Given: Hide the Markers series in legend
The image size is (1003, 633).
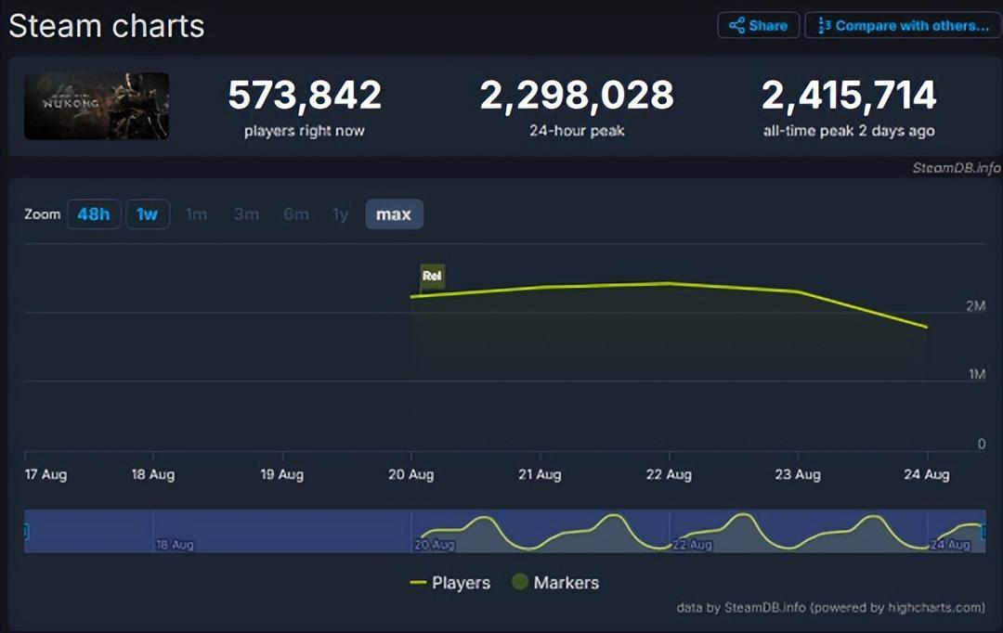Looking at the screenshot, I should click(x=554, y=583).
